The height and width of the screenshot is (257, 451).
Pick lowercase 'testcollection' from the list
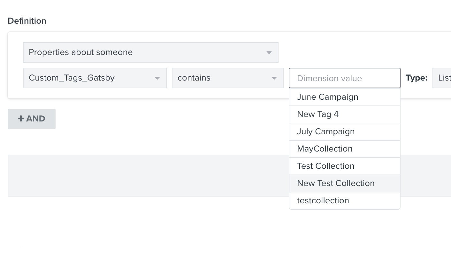click(345, 201)
